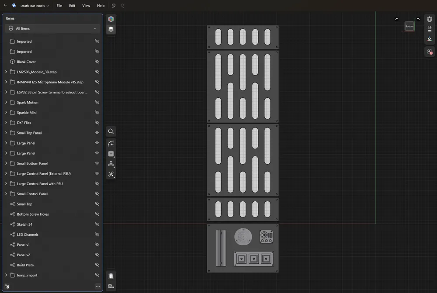Click the magnifying glass search tool
The height and width of the screenshot is (293, 437).
[x=111, y=131]
